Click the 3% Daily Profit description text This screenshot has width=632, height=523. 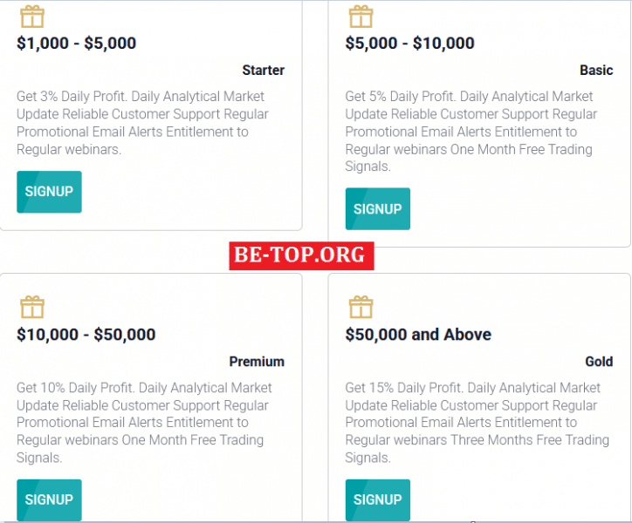click(x=142, y=123)
